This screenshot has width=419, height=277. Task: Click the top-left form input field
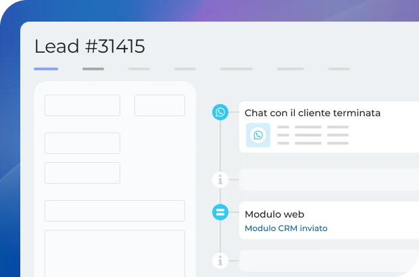pyautogui.click(x=82, y=105)
